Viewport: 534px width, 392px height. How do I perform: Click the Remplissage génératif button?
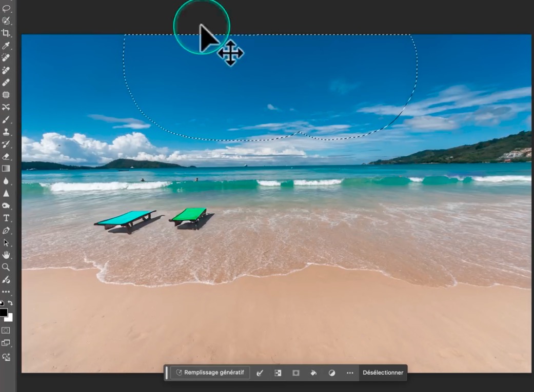point(210,373)
